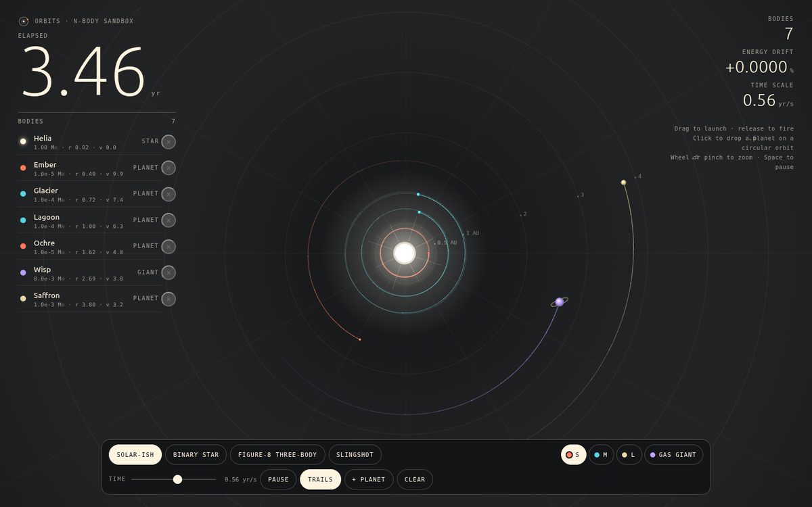Remove the Glacier planet
The image size is (812, 507).
point(168,194)
